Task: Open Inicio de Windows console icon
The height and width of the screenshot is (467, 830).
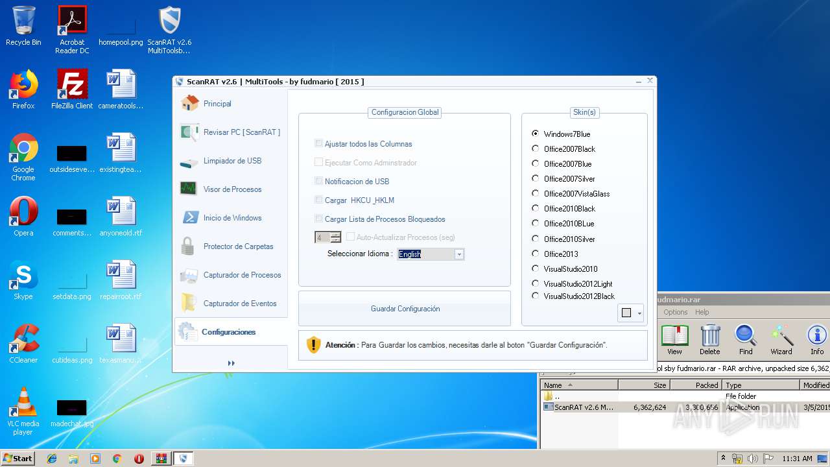Action: click(189, 217)
